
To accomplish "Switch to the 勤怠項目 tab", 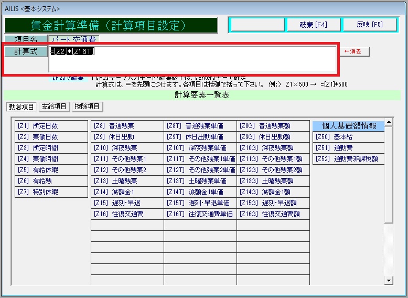I will click(22, 107).
